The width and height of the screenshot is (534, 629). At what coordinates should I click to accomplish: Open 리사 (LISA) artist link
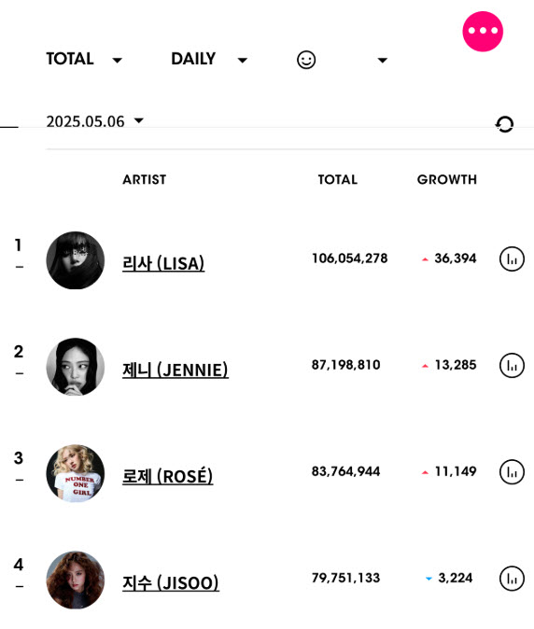(x=163, y=263)
